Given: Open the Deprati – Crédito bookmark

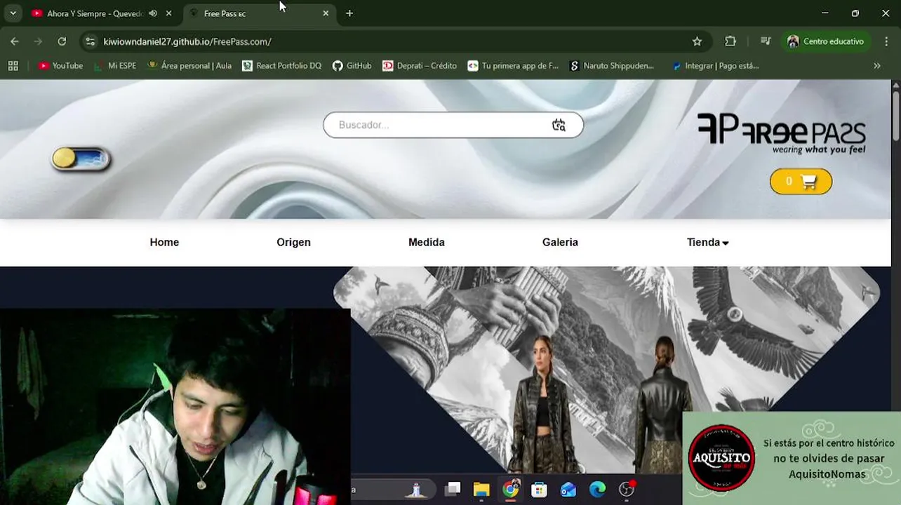Looking at the screenshot, I should click(420, 66).
